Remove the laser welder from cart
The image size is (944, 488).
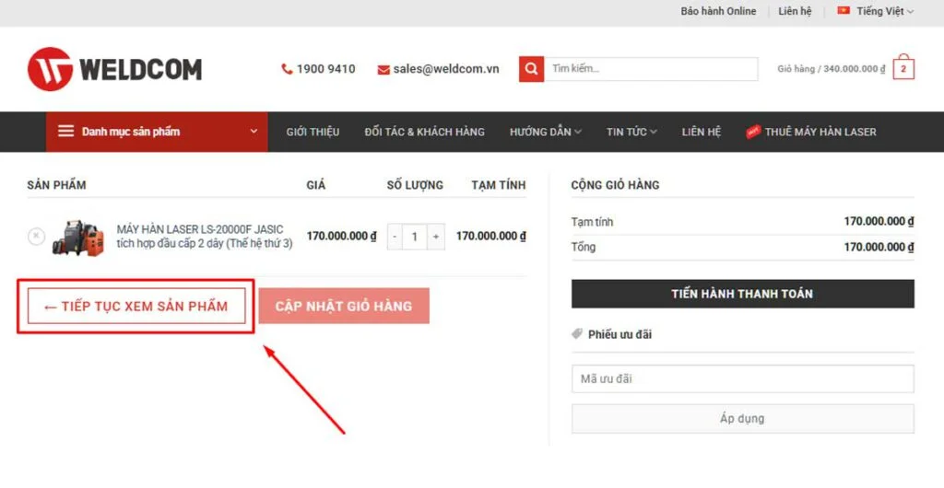(x=36, y=237)
